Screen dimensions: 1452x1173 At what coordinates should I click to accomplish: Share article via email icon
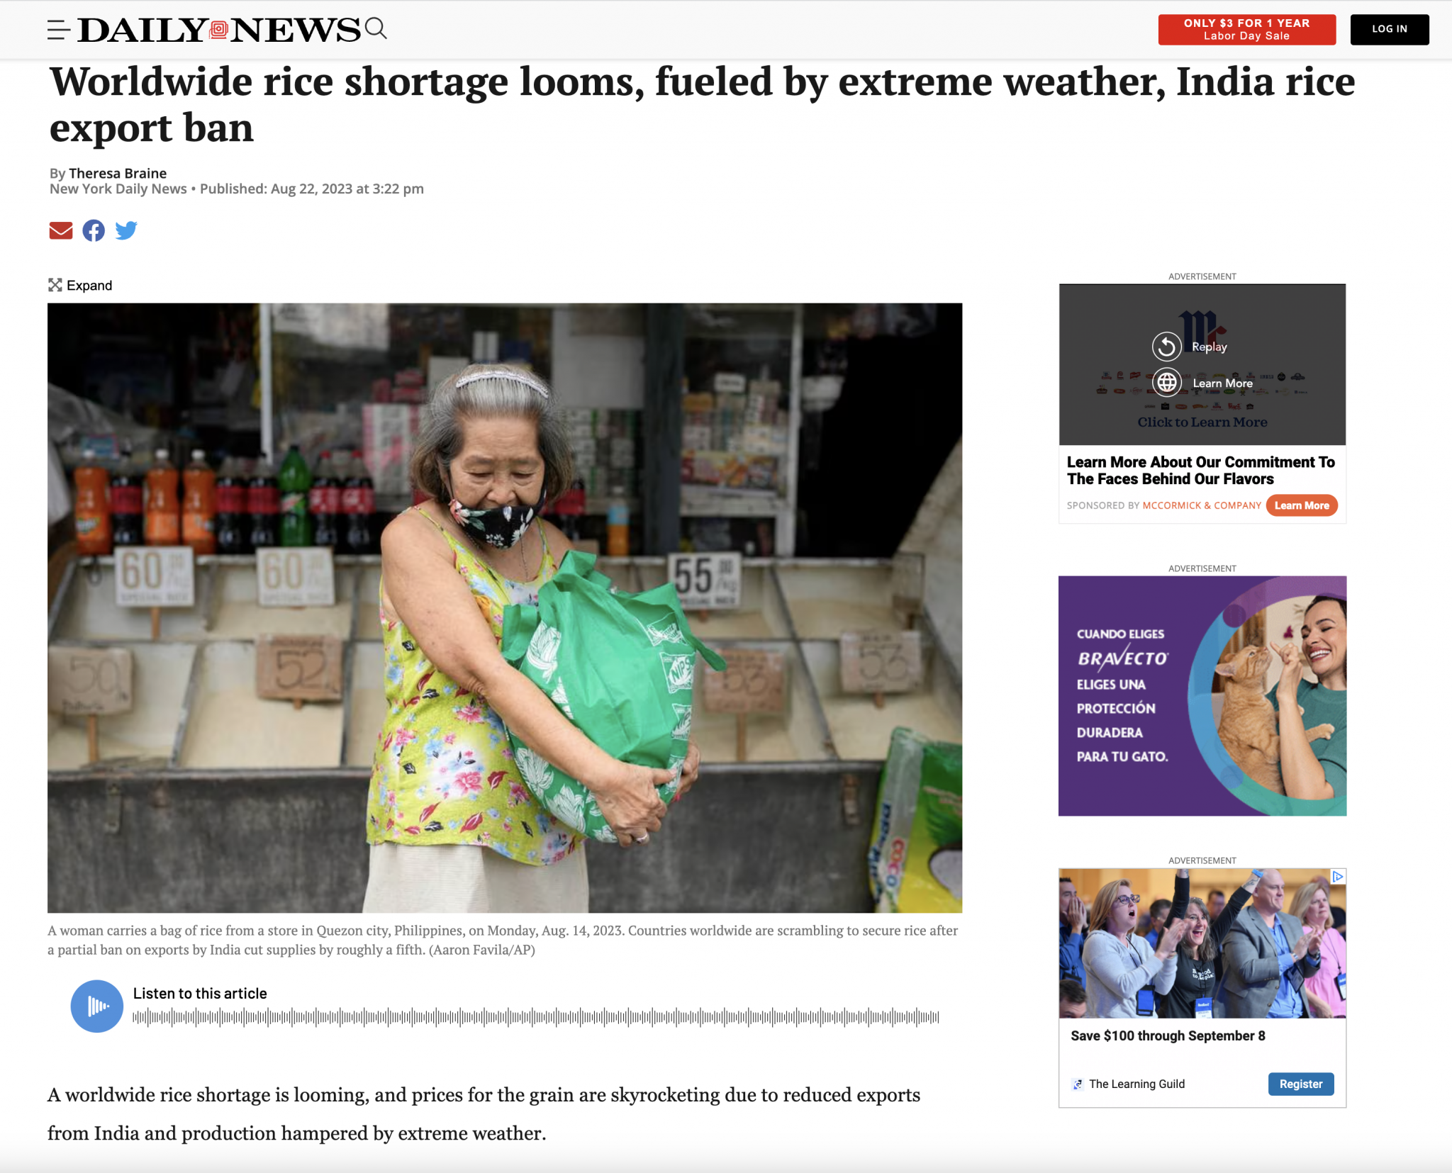(x=61, y=230)
